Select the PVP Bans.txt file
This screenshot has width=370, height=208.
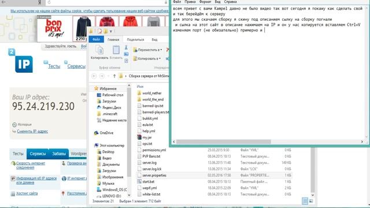[x=151, y=157]
